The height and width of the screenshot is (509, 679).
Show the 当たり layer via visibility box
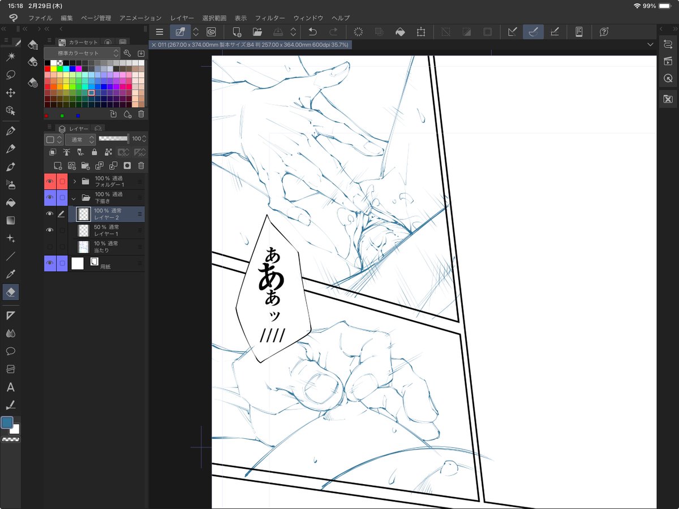(50, 247)
